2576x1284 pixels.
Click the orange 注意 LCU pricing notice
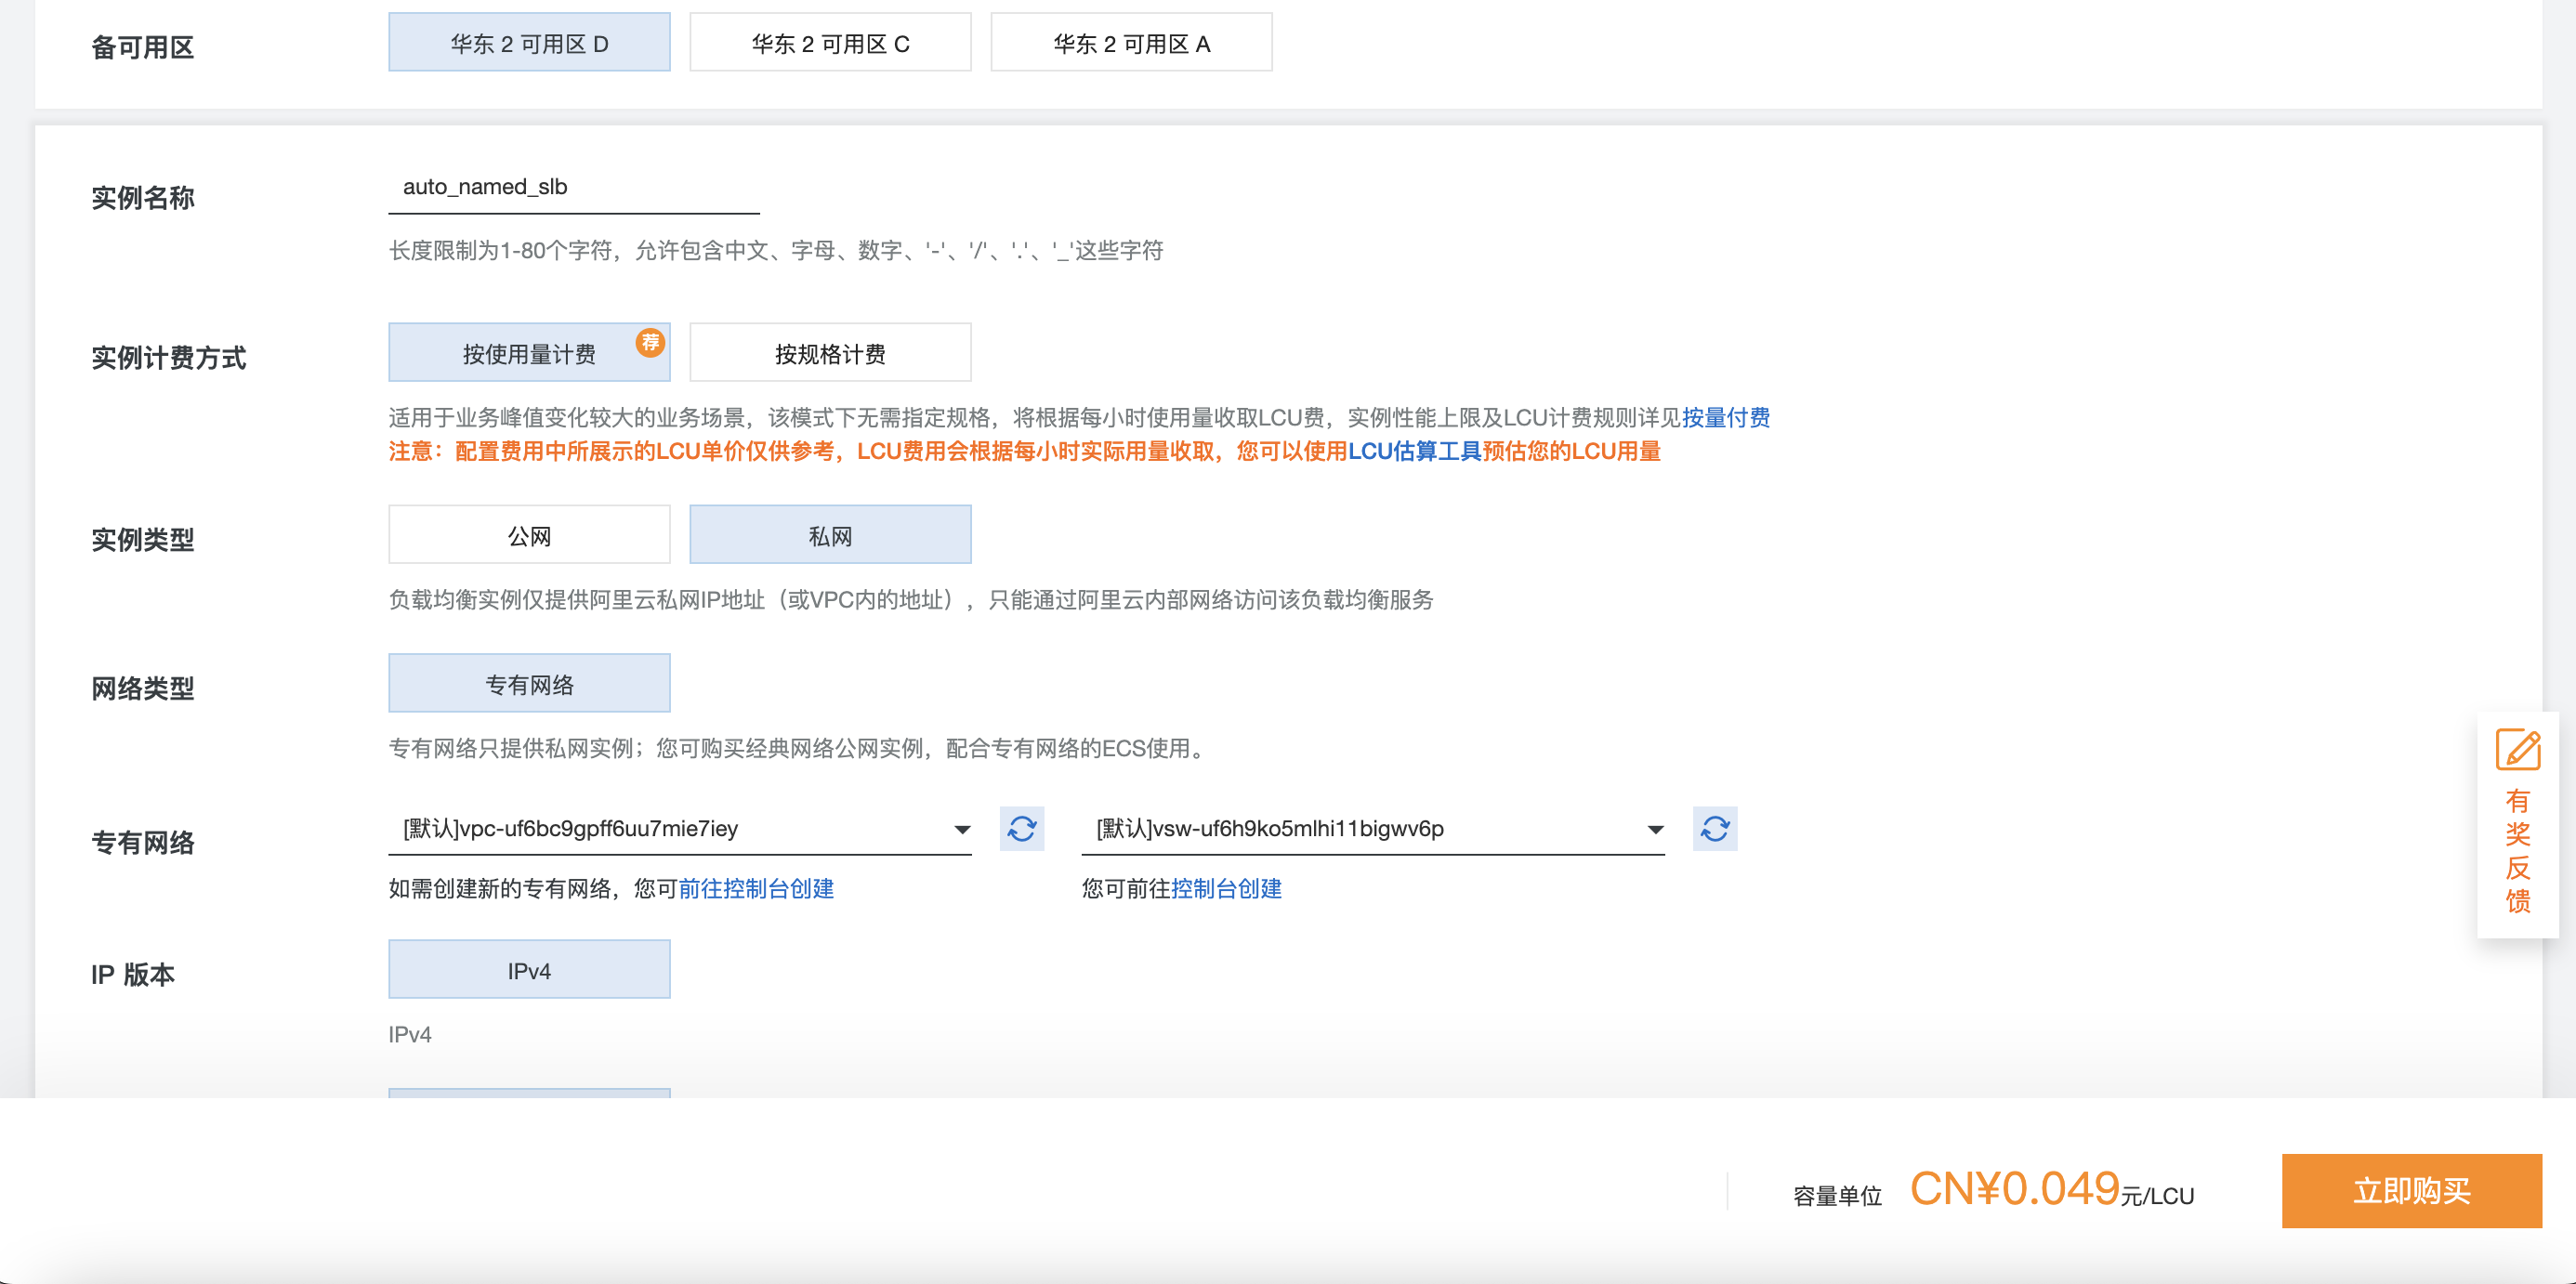point(1024,451)
